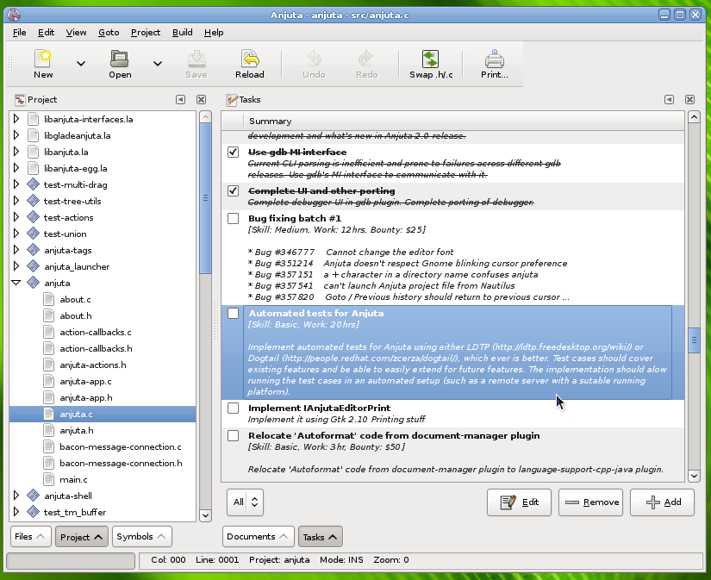Switch to the Symbols tab
The height and width of the screenshot is (580, 711).
(141, 536)
